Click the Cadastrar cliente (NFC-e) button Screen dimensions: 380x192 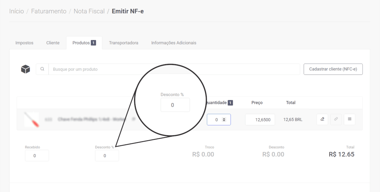[x=333, y=69]
